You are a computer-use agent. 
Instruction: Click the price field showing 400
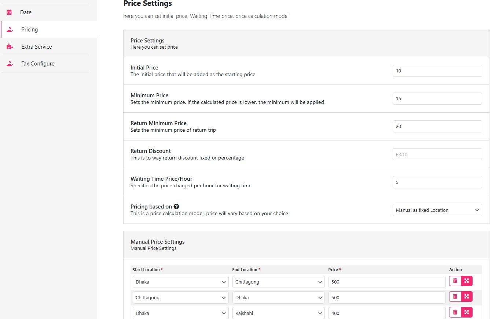pos(387,313)
